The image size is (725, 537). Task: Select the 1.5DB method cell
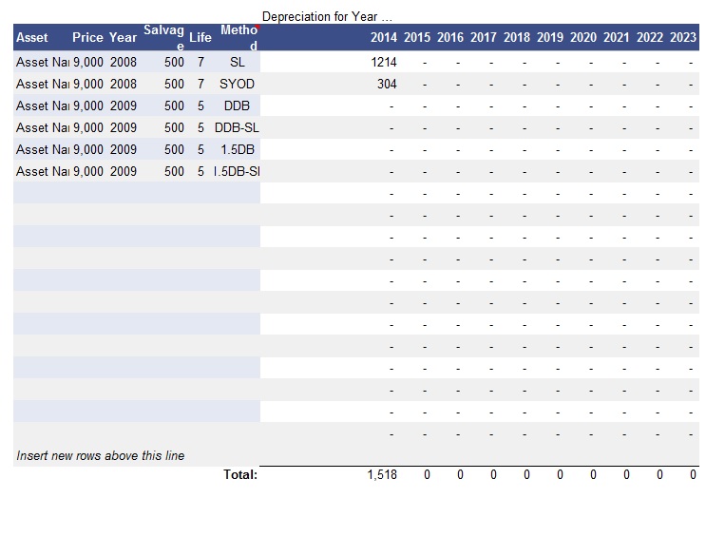coord(238,150)
